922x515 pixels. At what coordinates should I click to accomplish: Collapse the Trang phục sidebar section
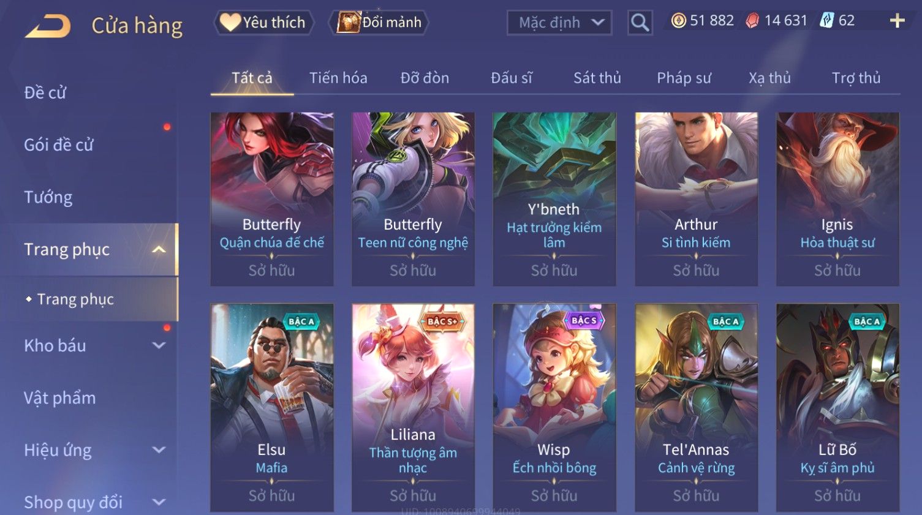click(x=159, y=249)
